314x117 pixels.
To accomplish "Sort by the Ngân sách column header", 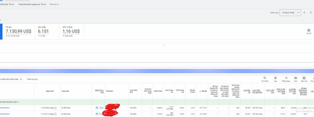I will (50, 91).
